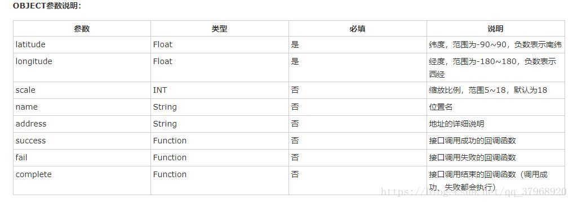
Task: Click the fail parameter cell
Action: coord(82,157)
